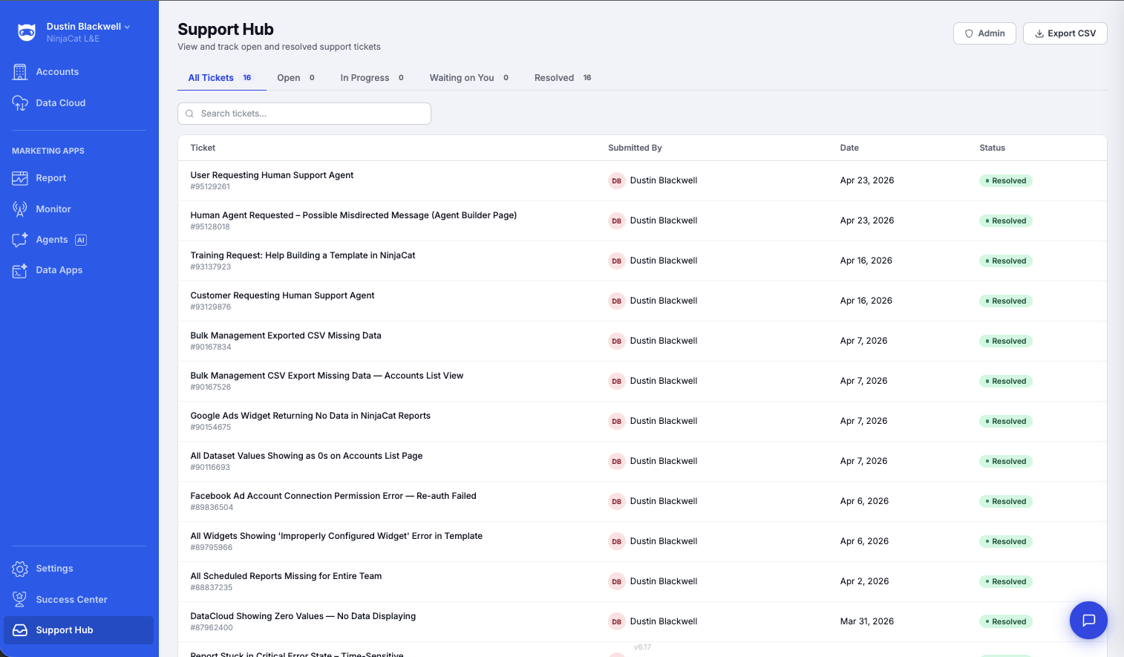The width and height of the screenshot is (1124, 657).
Task: Open ticket 'Facebook Ad Account Connection Permission Error'
Action: [333, 496]
